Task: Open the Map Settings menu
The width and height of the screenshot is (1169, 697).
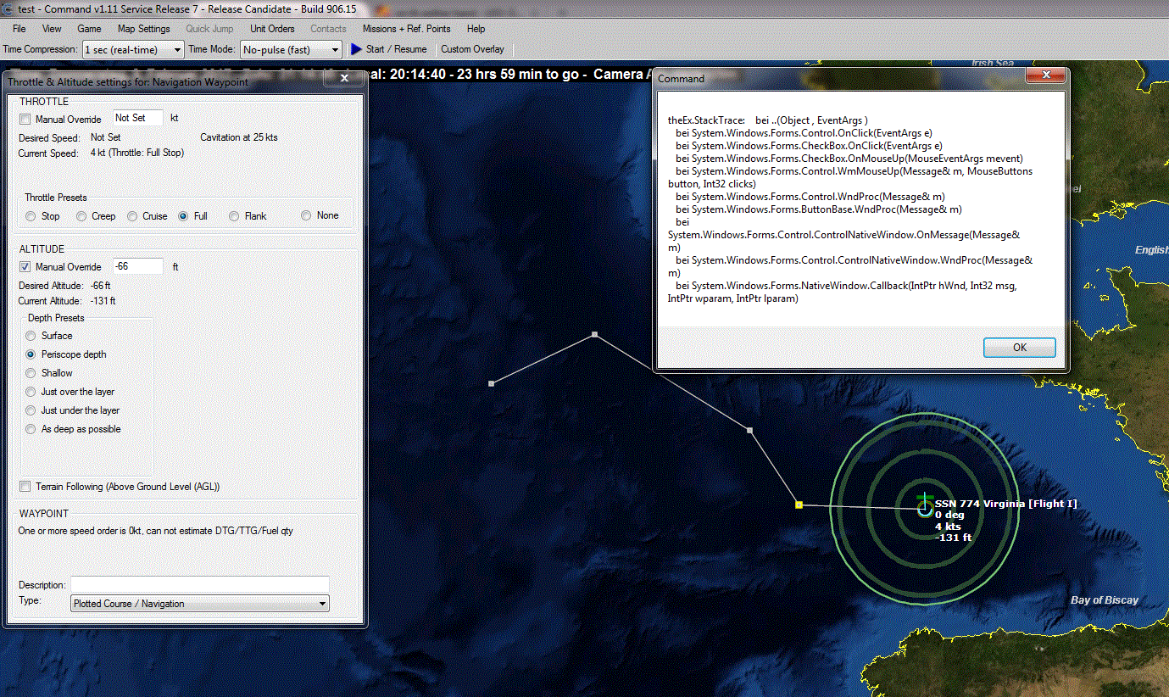Action: coord(144,29)
